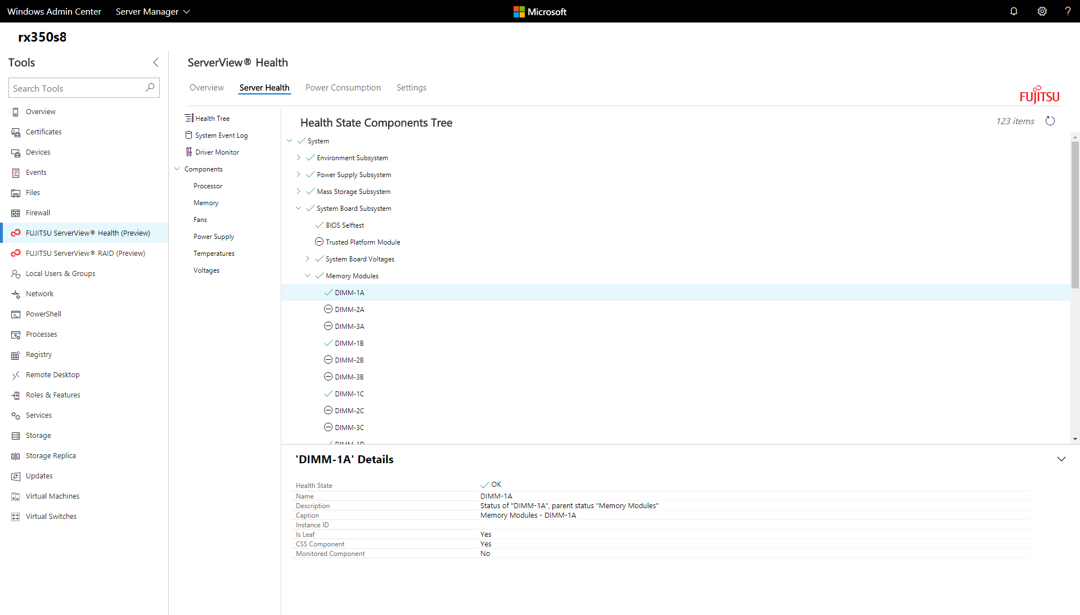Click the FUJITSU ServerView Health Preview icon
Viewport: 1080px width, 615px height.
[x=16, y=233]
